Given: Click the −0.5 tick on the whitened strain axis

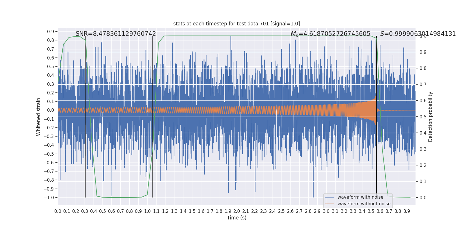Looking at the screenshot, I should [x=49, y=154].
